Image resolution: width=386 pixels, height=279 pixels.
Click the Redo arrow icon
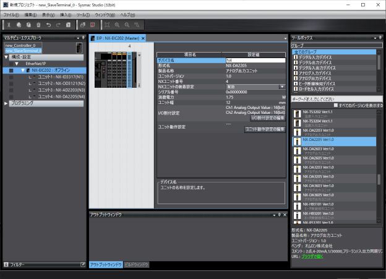pyautogui.click(x=58, y=25)
